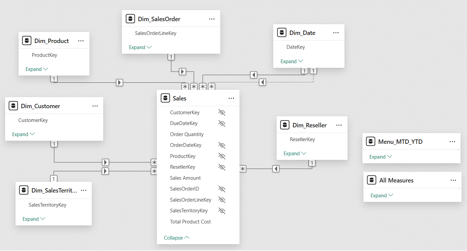Expand the All Measures table
The image size is (467, 251).
pyautogui.click(x=382, y=196)
